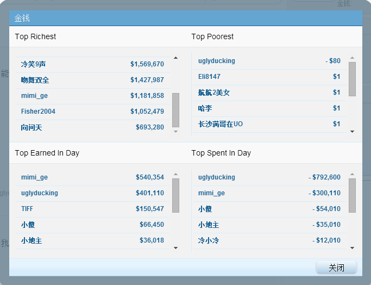Click Top Spent In Day scrollbar thumb
Screen dimensions: 371x285
[x=352, y=195]
